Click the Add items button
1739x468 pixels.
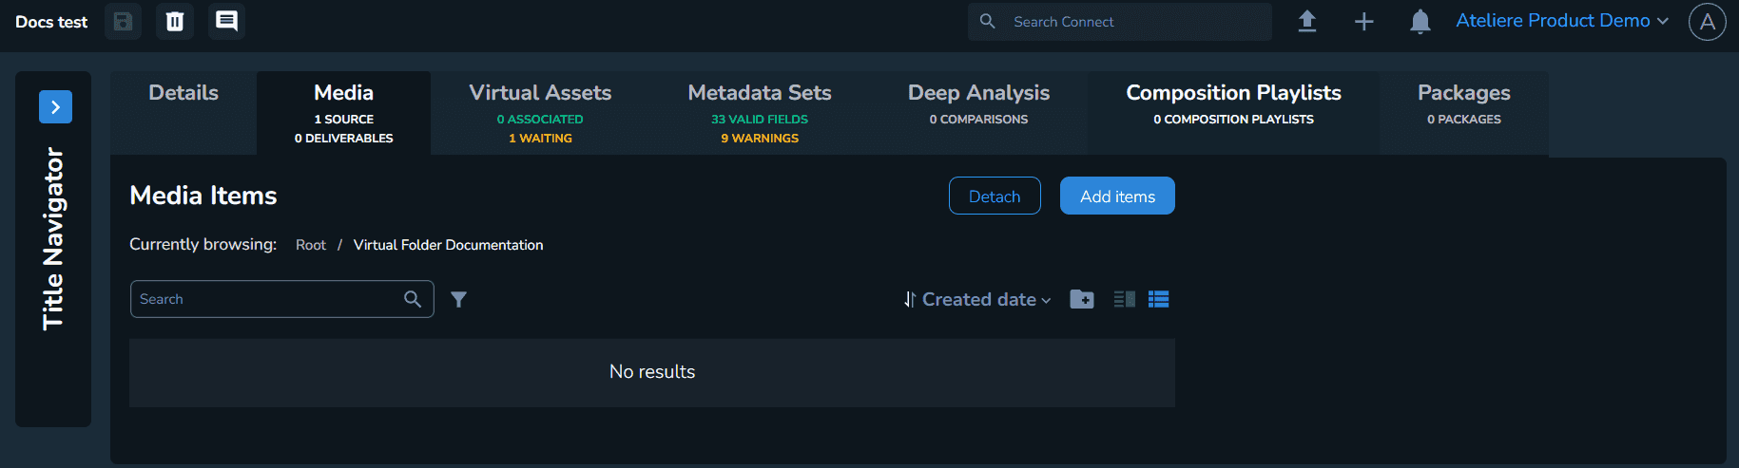(1117, 196)
